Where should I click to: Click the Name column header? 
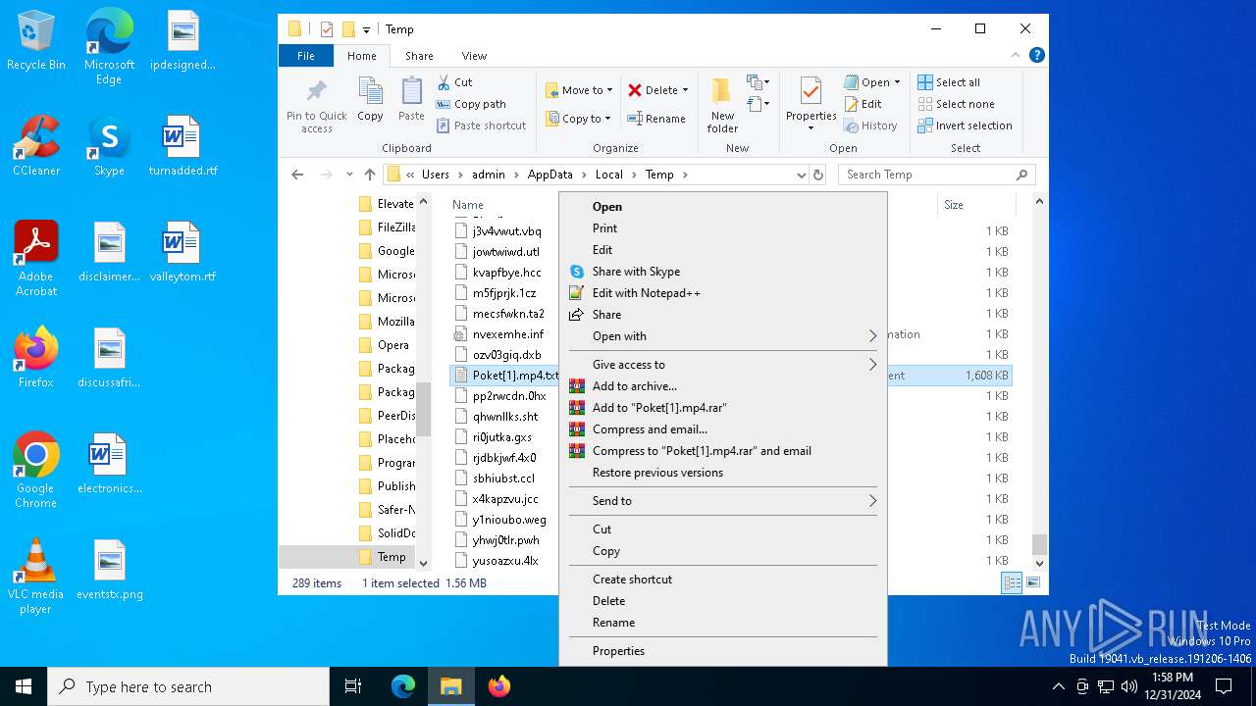click(x=468, y=205)
